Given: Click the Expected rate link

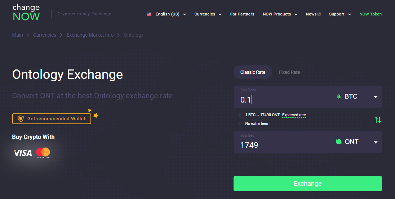Looking at the screenshot, I should (294, 115).
